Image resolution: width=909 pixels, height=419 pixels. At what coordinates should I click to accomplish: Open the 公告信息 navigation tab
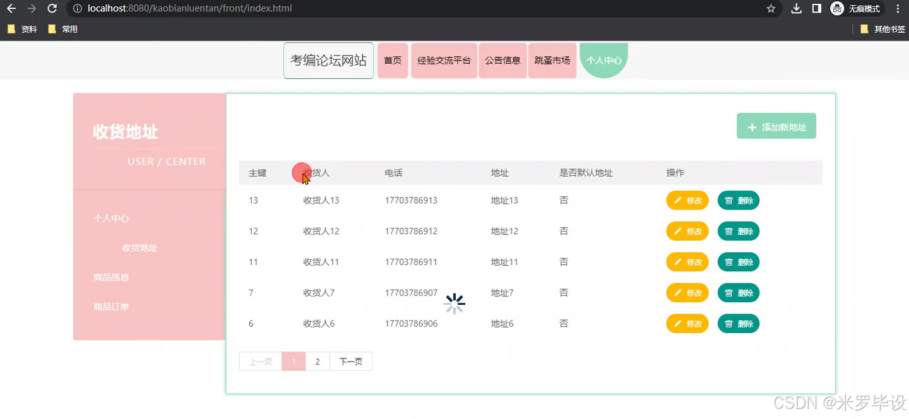click(x=502, y=61)
